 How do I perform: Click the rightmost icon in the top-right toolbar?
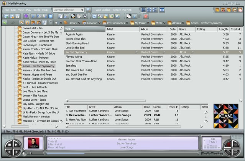tap(240, 10)
